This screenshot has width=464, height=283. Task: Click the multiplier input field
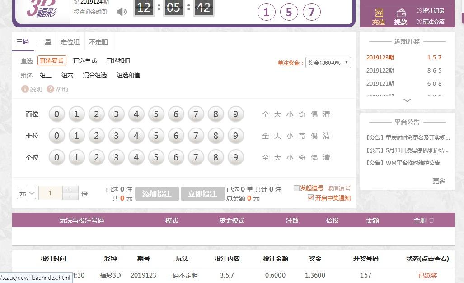coord(50,193)
